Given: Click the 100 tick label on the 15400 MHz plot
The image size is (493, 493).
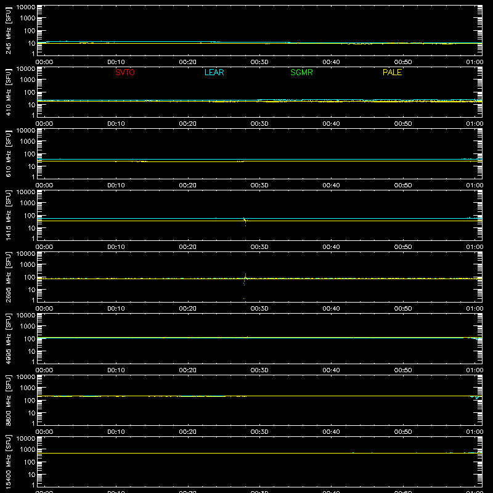Looking at the screenshot, I should click(x=30, y=462).
